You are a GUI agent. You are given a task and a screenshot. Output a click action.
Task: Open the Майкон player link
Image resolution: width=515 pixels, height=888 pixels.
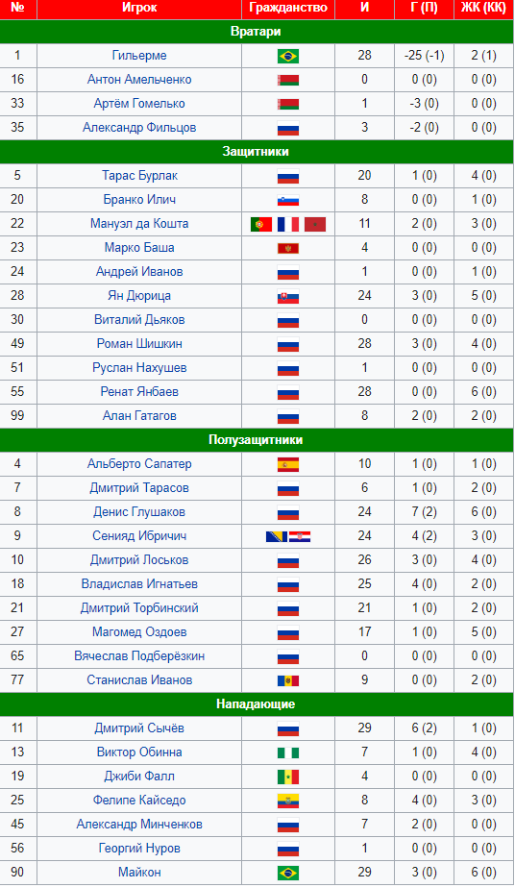coord(139,873)
